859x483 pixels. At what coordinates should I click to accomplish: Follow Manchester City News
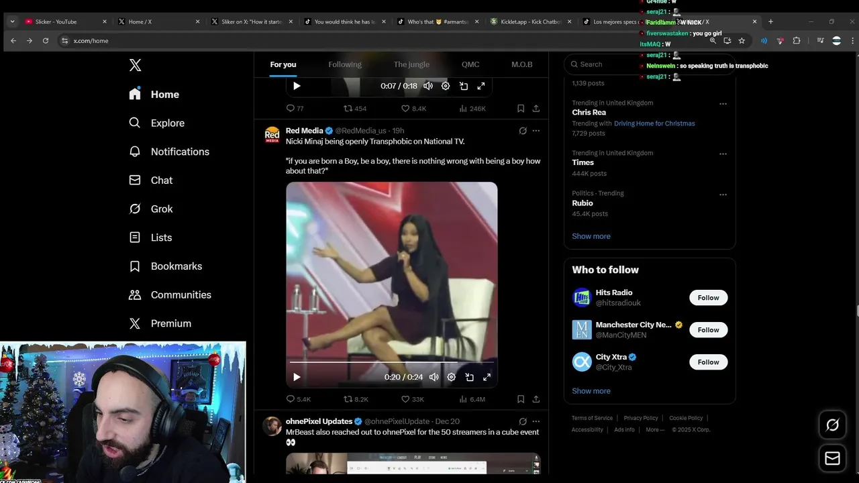pyautogui.click(x=708, y=330)
